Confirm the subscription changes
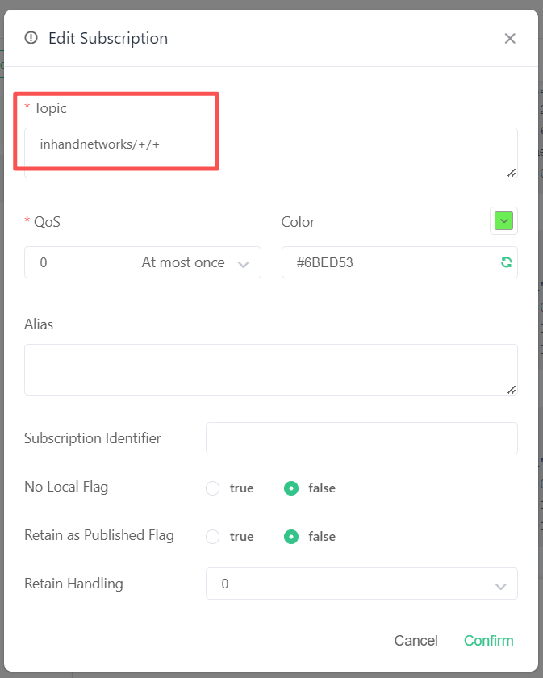Image resolution: width=543 pixels, height=678 pixels. click(488, 641)
